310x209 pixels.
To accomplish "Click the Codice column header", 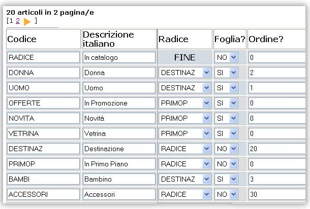I will click(44, 39).
